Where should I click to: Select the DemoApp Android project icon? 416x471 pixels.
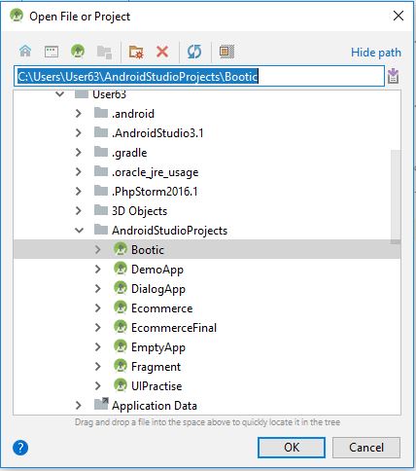(x=121, y=269)
